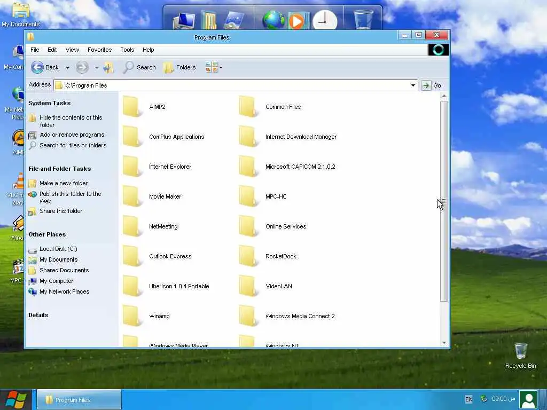Open the Back history dropdown arrow
Screen dimensions: 547x410
67,68
